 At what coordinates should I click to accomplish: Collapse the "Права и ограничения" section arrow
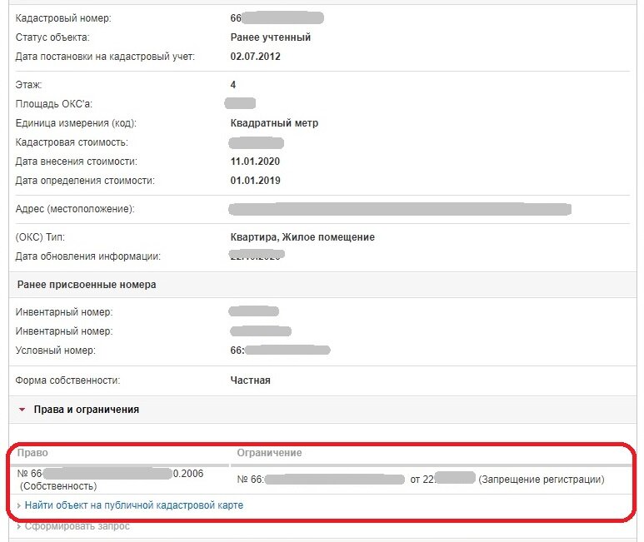click(22, 410)
